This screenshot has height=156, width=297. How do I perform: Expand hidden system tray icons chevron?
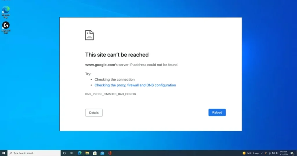point(262,153)
